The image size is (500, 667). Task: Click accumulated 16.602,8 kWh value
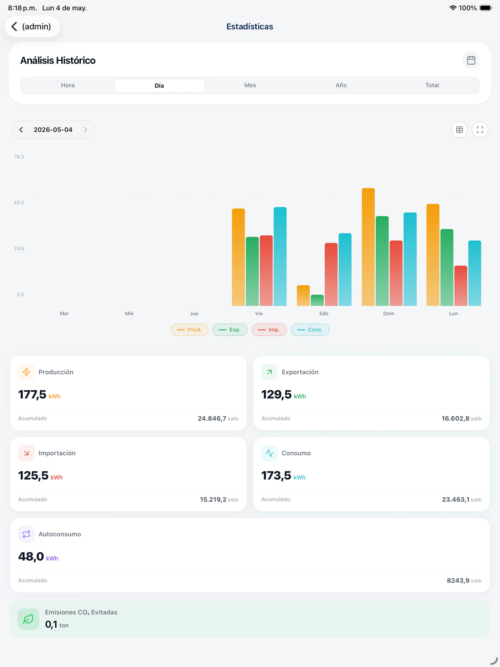pos(461,418)
